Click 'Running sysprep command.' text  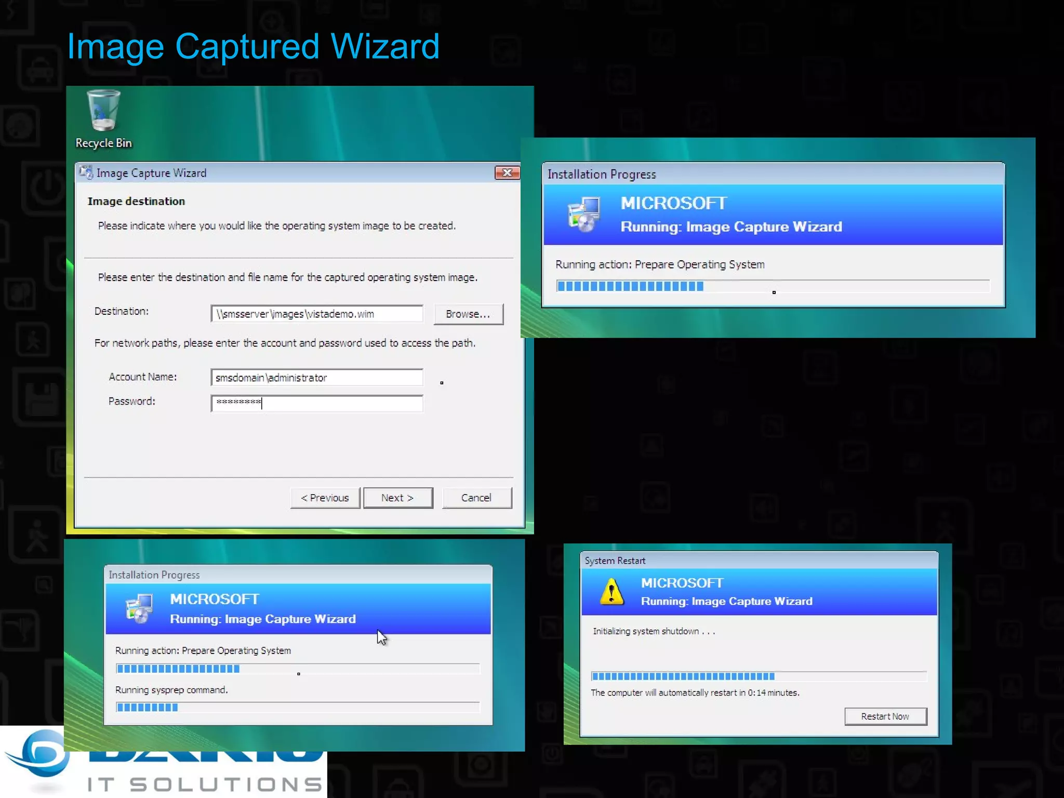coord(171,690)
